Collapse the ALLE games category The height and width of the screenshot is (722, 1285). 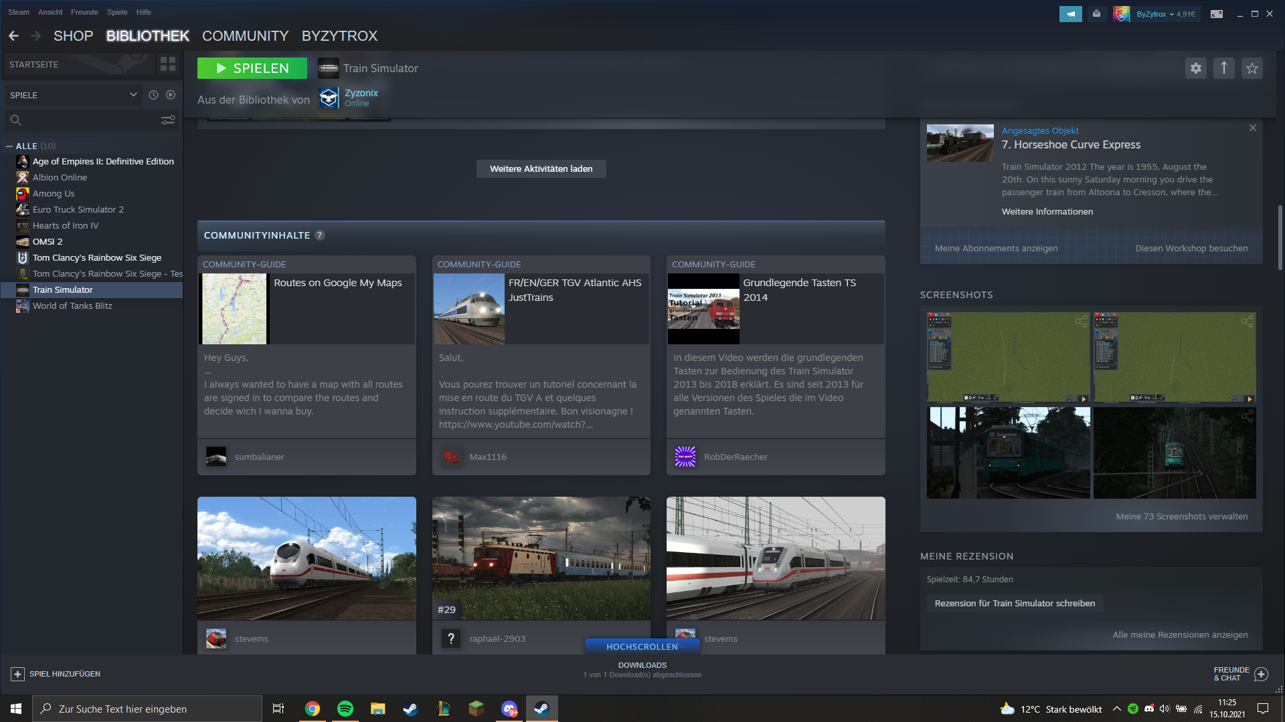click(9, 146)
